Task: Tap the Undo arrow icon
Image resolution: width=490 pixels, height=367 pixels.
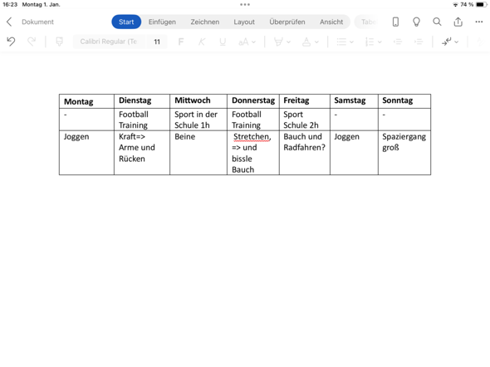Action: (x=11, y=42)
